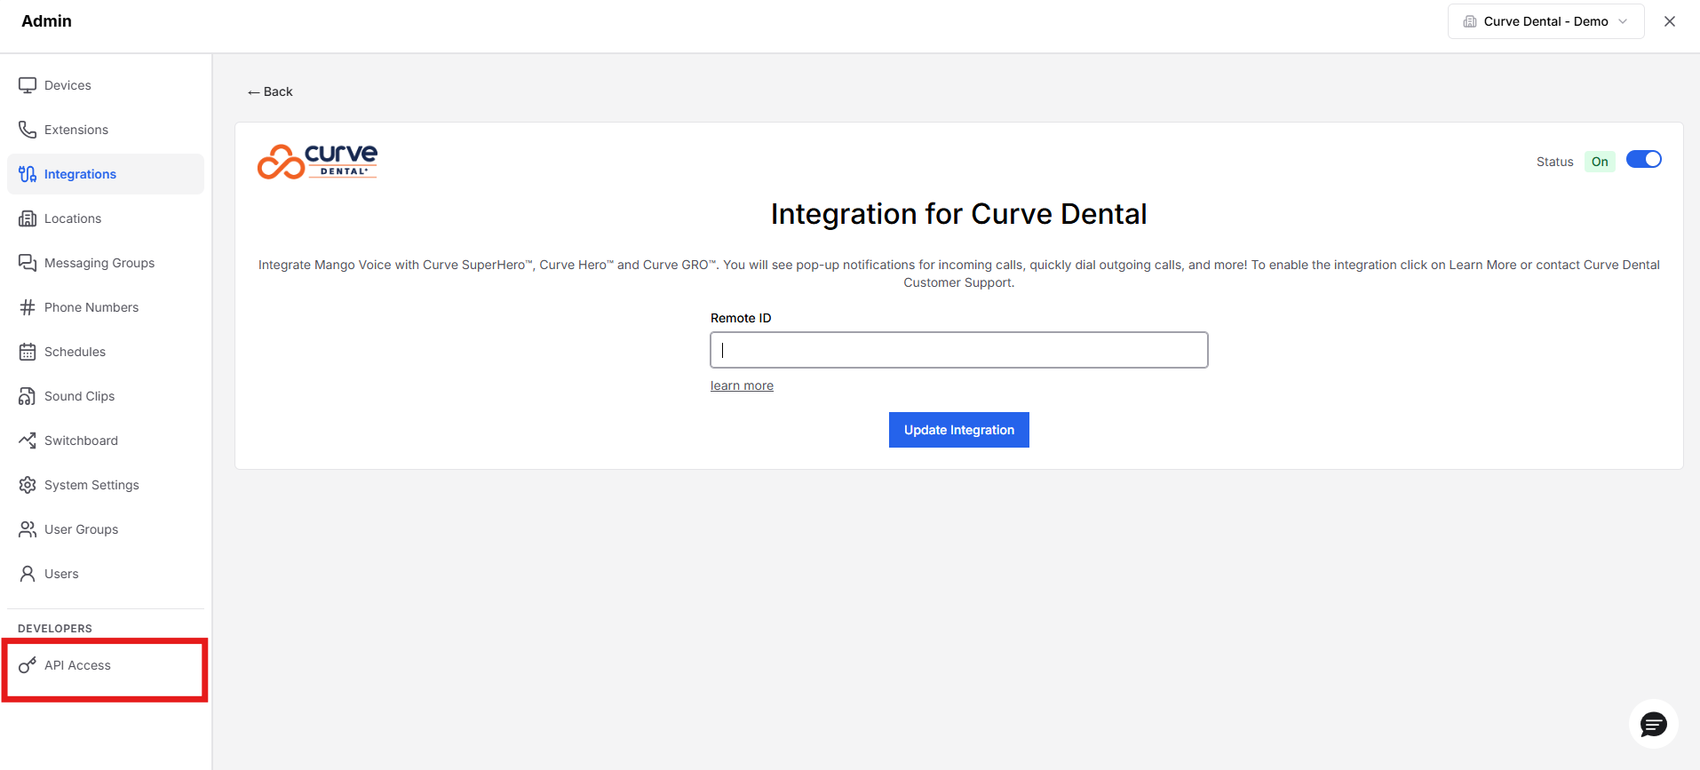
Task: Open the System Settings menu label
Action: [91, 485]
